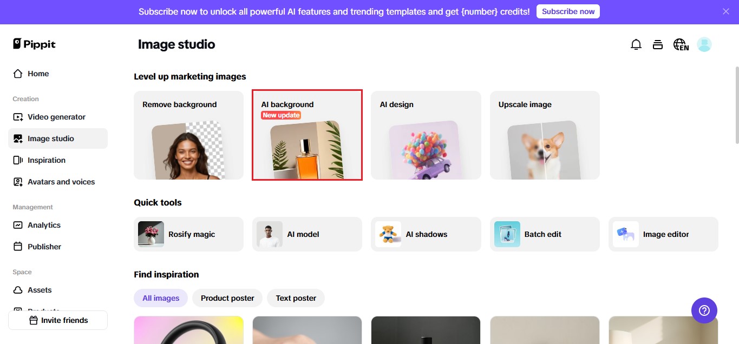
Task: Switch to the All images filter
Action: coord(160,298)
